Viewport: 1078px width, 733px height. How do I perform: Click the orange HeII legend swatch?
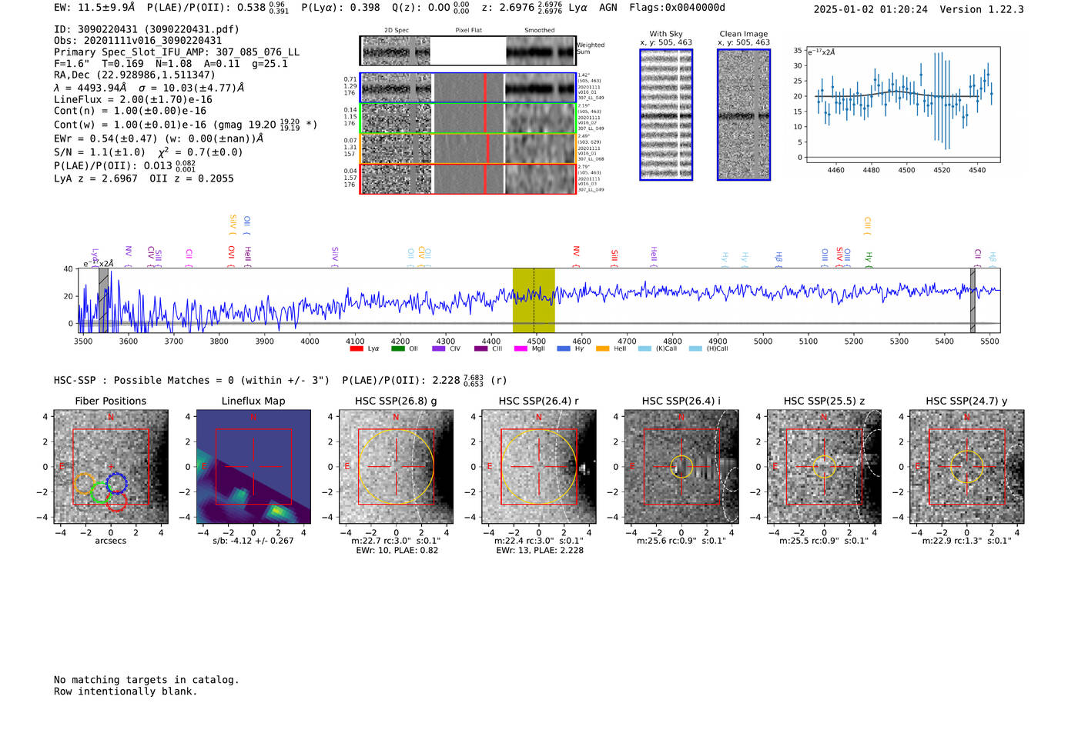[603, 348]
